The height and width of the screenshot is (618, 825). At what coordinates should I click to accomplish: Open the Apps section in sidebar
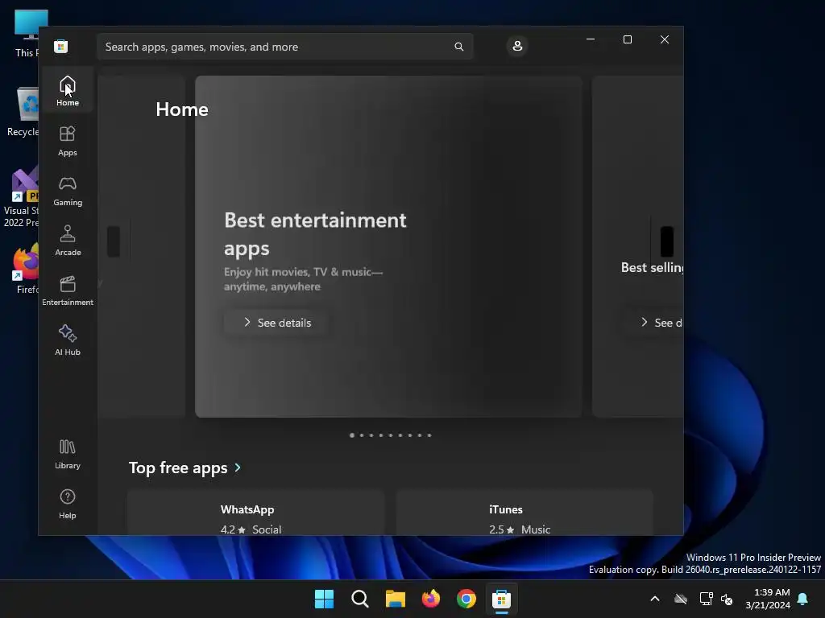click(x=68, y=141)
